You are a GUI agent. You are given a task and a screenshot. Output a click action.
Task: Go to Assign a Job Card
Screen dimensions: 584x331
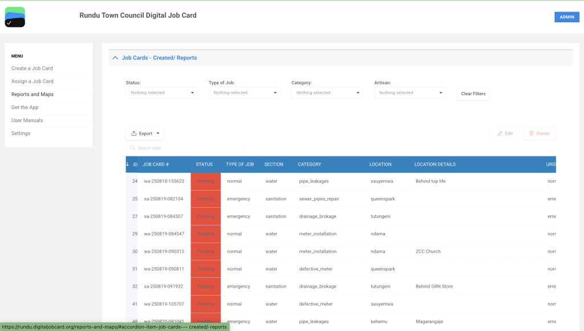pos(33,82)
